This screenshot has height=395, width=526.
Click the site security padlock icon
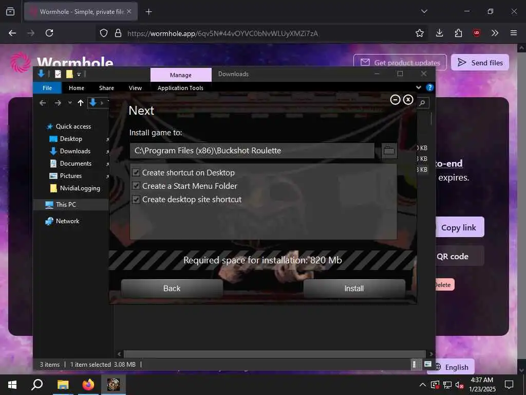(x=118, y=33)
